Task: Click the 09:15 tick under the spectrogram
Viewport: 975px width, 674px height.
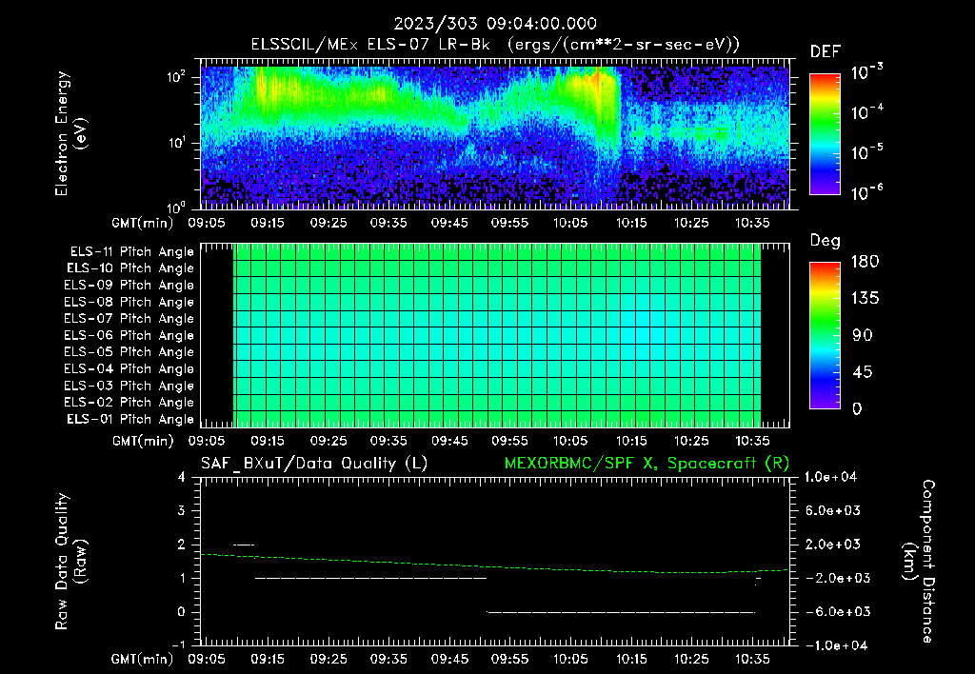Action: tap(268, 223)
